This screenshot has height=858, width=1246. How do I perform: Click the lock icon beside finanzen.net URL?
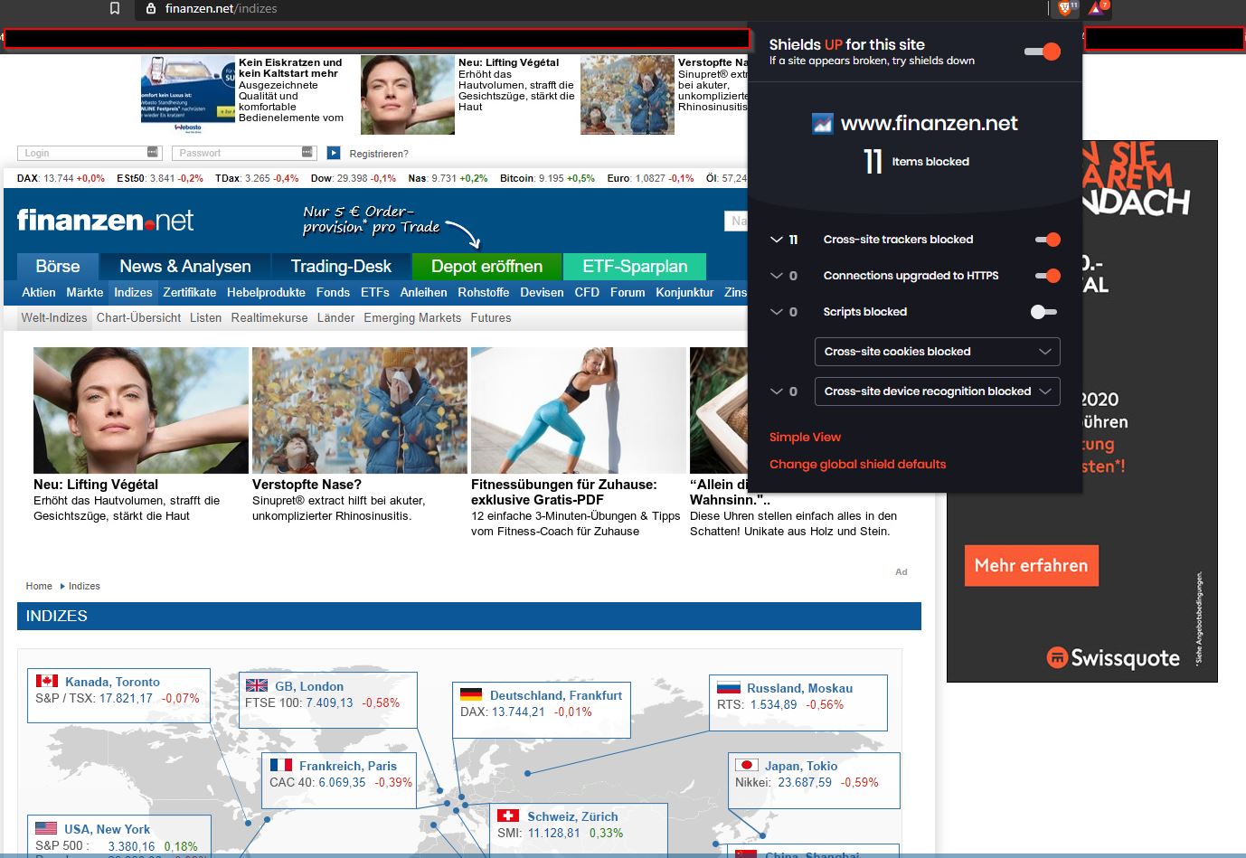pos(151,8)
